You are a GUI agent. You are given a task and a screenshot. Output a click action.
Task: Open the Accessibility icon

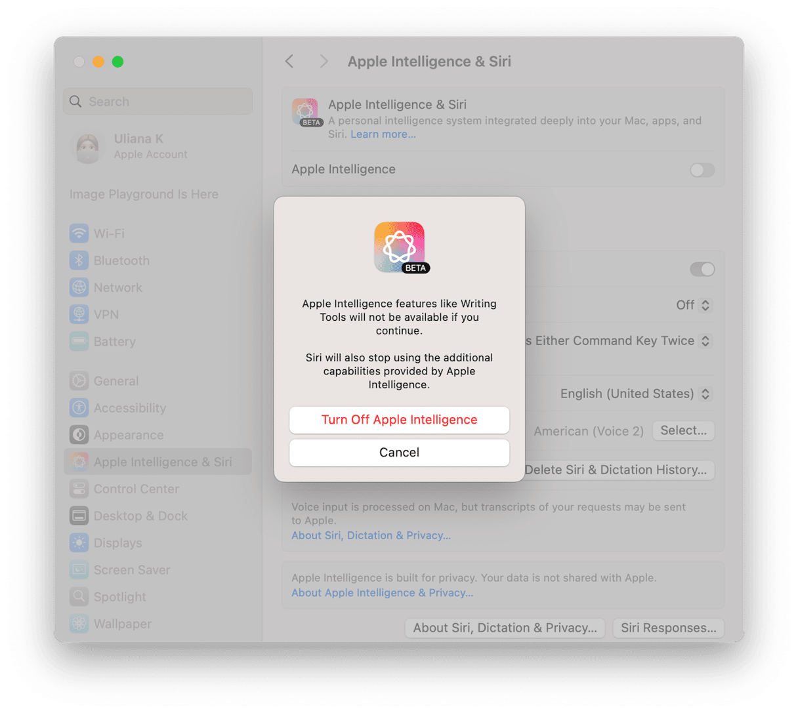[x=79, y=408]
